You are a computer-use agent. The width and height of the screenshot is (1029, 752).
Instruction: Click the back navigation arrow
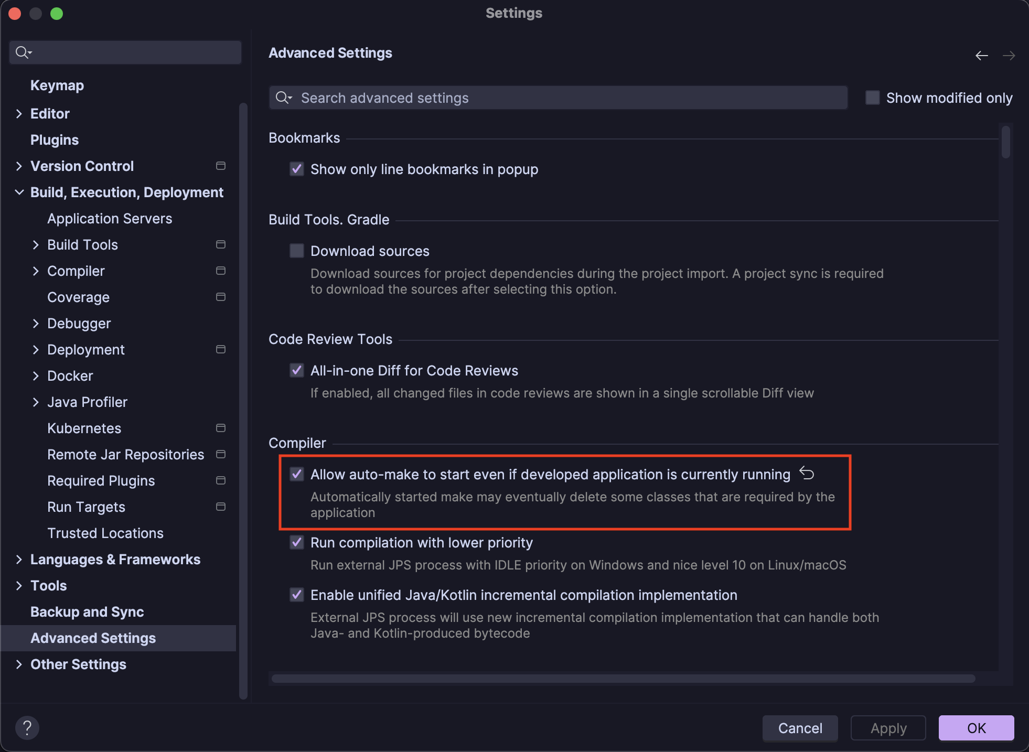[981, 56]
